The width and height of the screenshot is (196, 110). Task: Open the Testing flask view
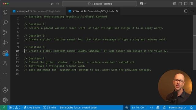pyautogui.click(x=5, y=63)
